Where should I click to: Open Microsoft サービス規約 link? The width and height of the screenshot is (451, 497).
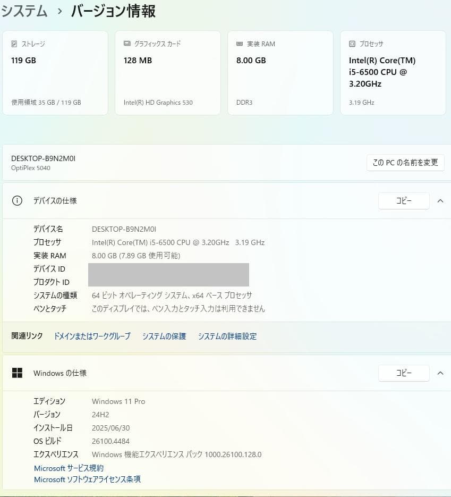(69, 468)
